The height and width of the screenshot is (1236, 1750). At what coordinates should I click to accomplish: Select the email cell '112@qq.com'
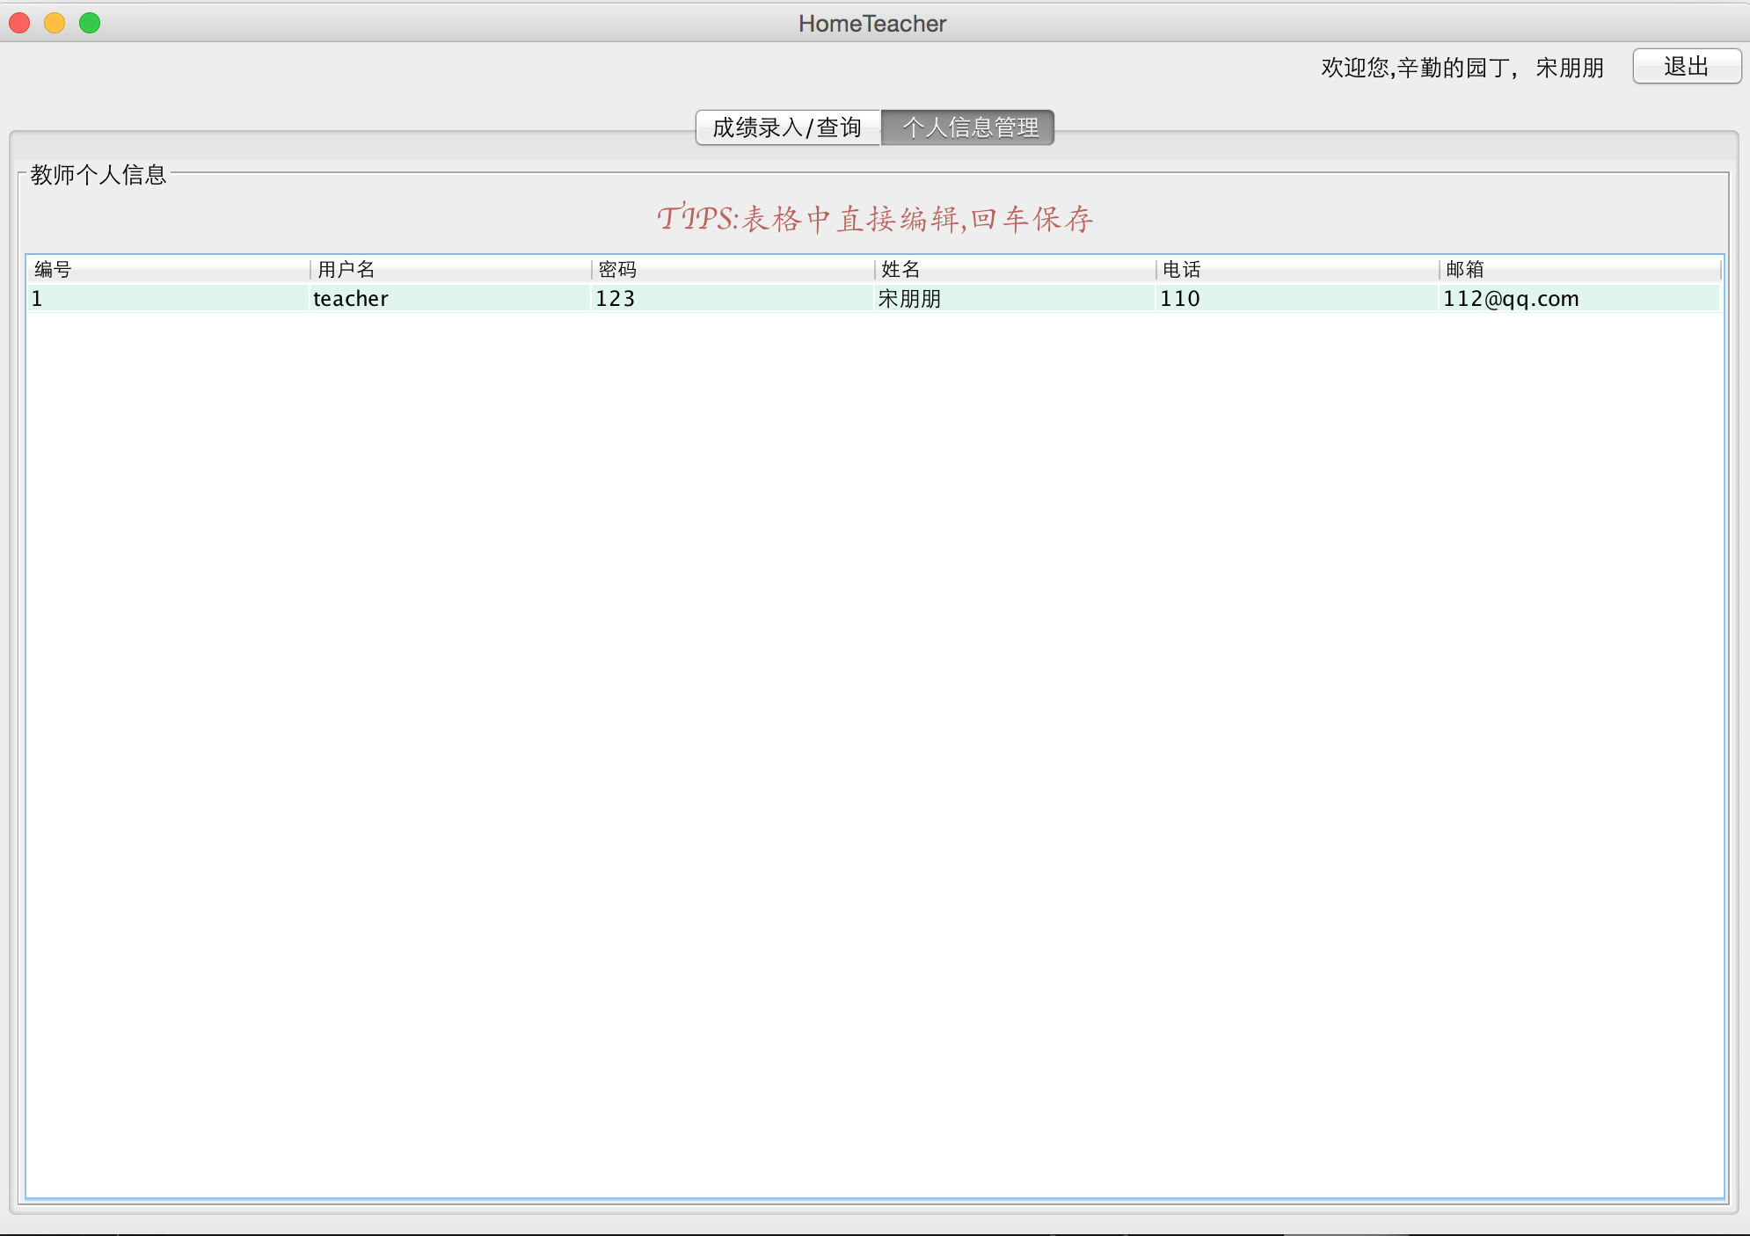tap(1580, 298)
